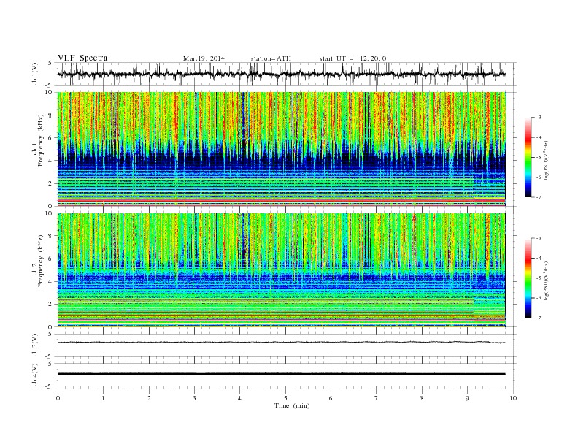Click time axis tick label '5' minutes
The height and width of the screenshot is (447, 578).
(285, 398)
